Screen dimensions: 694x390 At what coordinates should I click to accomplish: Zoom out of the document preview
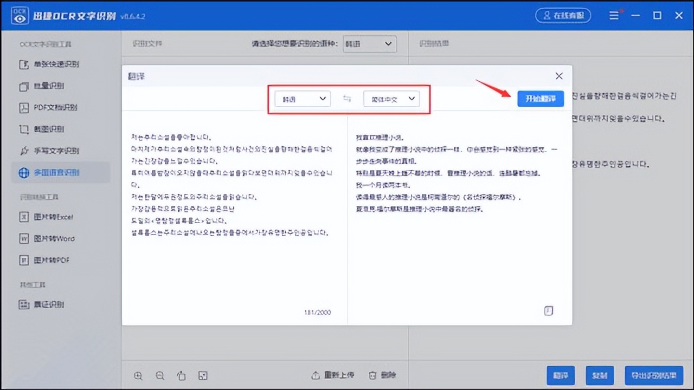159,375
